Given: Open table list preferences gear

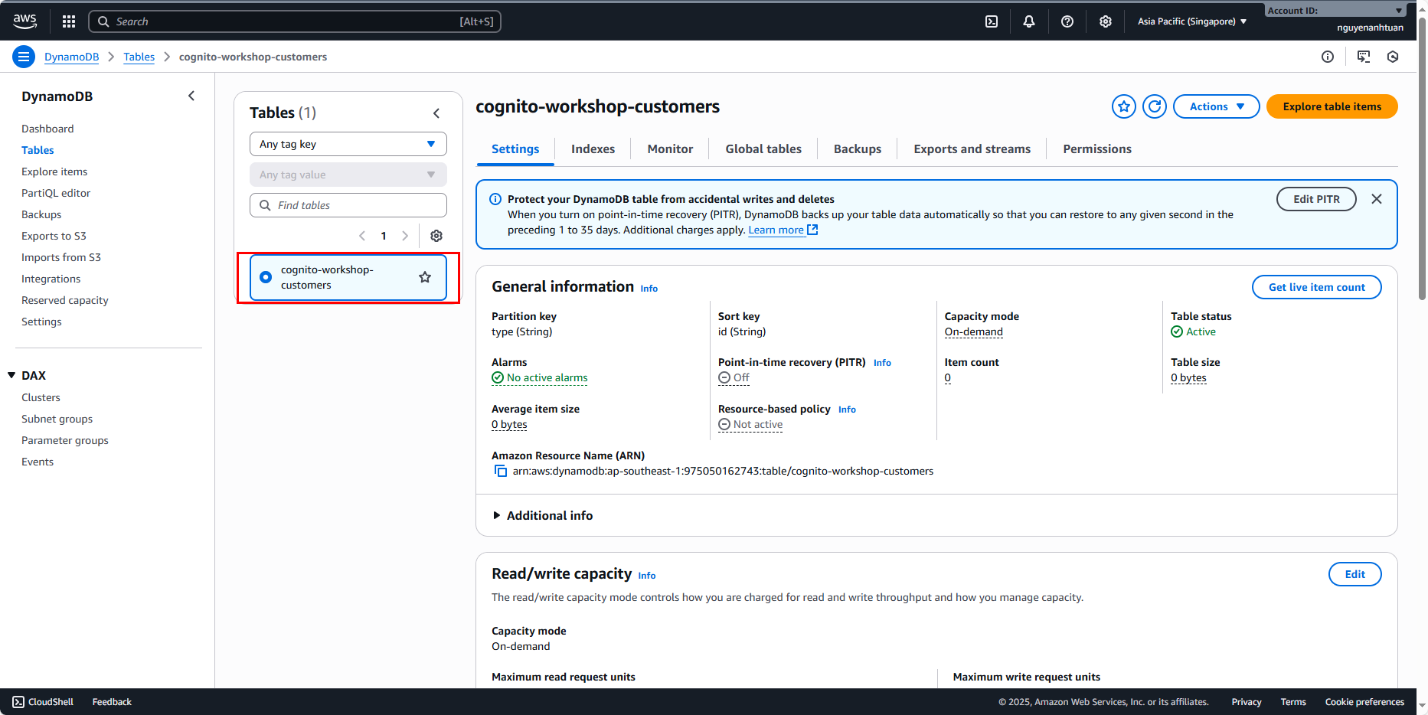Looking at the screenshot, I should pos(436,236).
